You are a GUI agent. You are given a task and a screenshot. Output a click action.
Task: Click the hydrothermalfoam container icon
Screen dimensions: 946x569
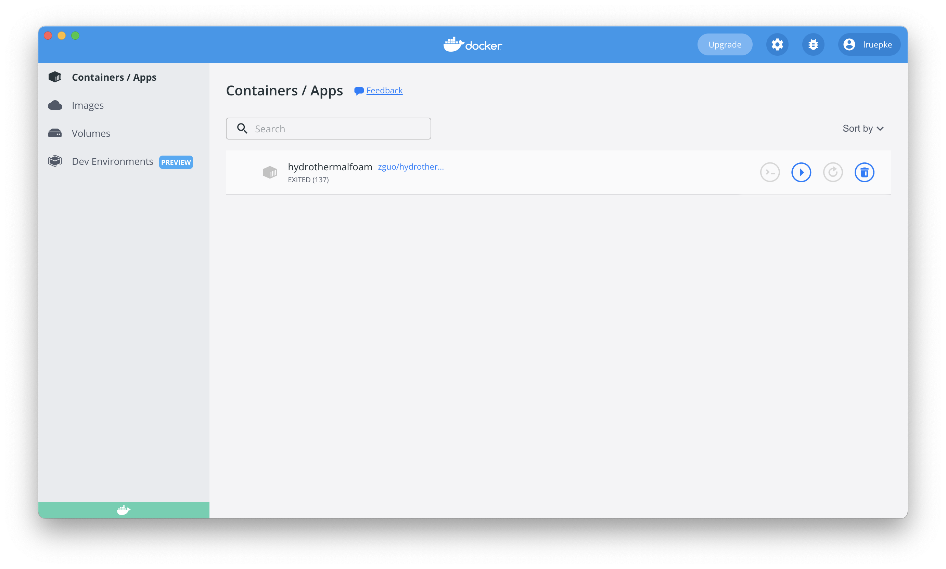pos(269,172)
